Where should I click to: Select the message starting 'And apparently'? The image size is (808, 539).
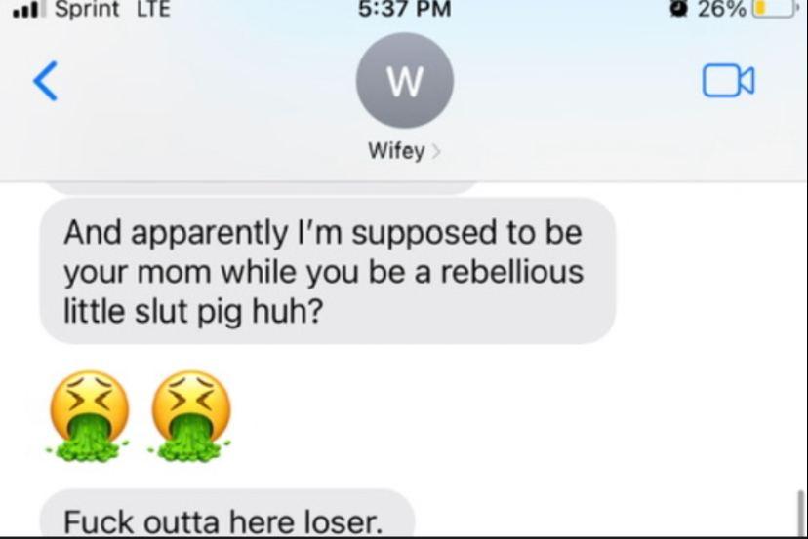pyautogui.click(x=328, y=271)
